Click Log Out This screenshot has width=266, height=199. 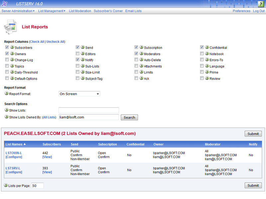259,11
